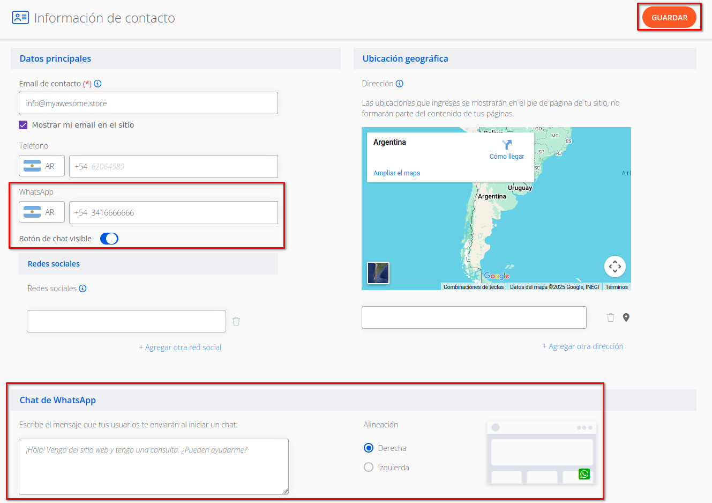Open Ampliar el mapa link
Screen dimensions: 712x503
[396, 173]
